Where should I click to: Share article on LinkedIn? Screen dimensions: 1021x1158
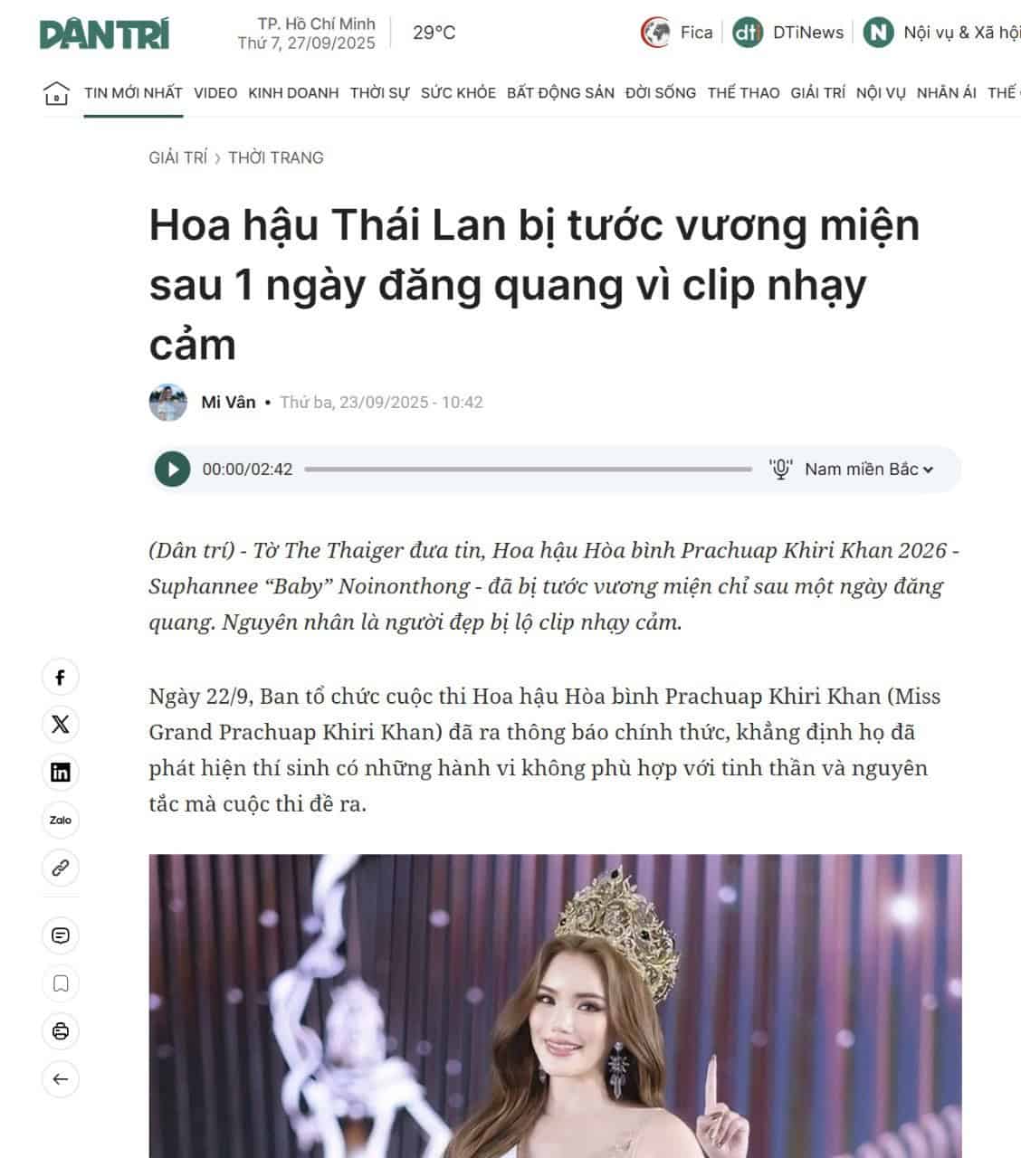[x=61, y=773]
